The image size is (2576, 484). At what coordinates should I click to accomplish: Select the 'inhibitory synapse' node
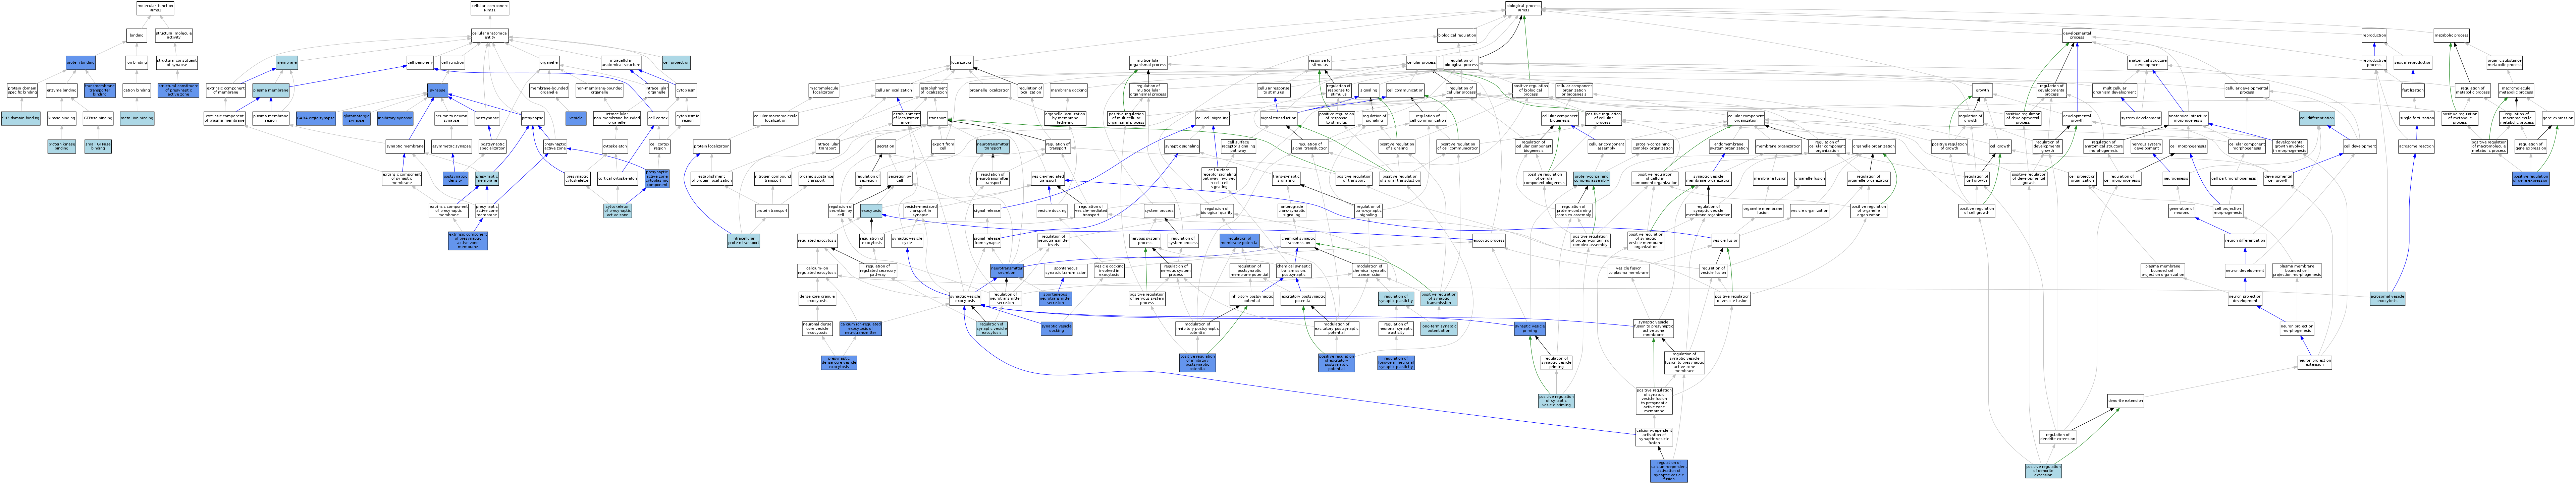click(395, 118)
